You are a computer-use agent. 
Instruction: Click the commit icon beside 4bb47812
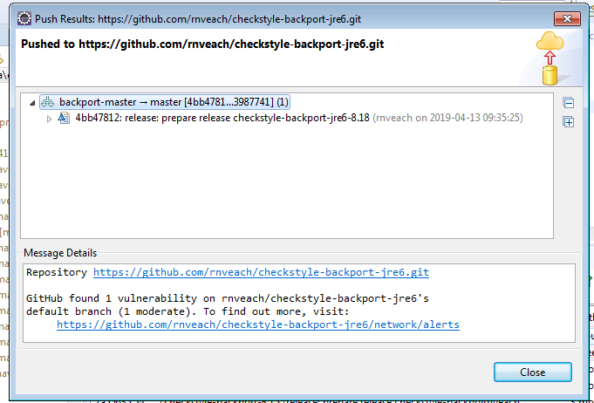click(x=64, y=118)
